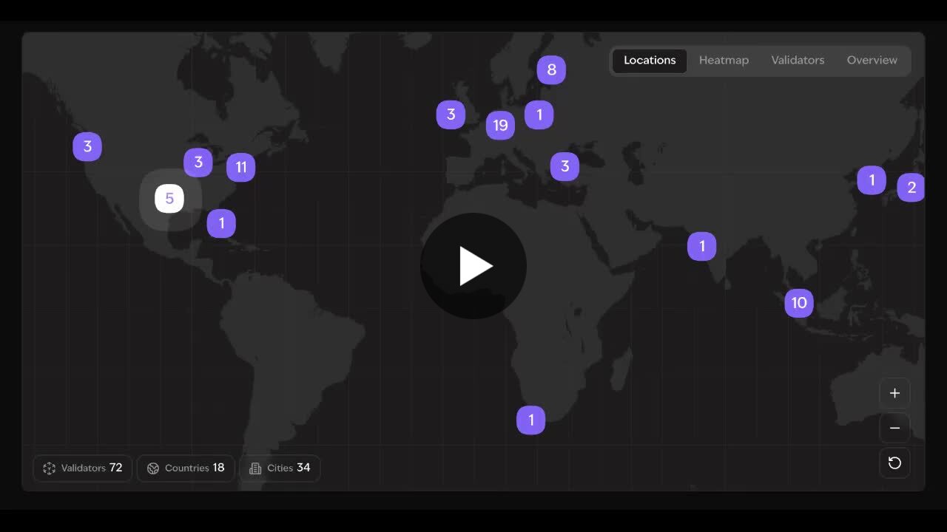Click the Validators count icon

(50, 468)
